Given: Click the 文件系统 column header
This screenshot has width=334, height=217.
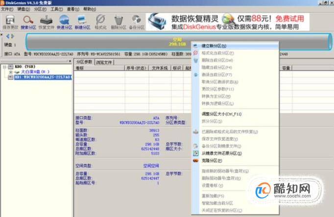Looking at the screenshot, I should tap(160, 68).
